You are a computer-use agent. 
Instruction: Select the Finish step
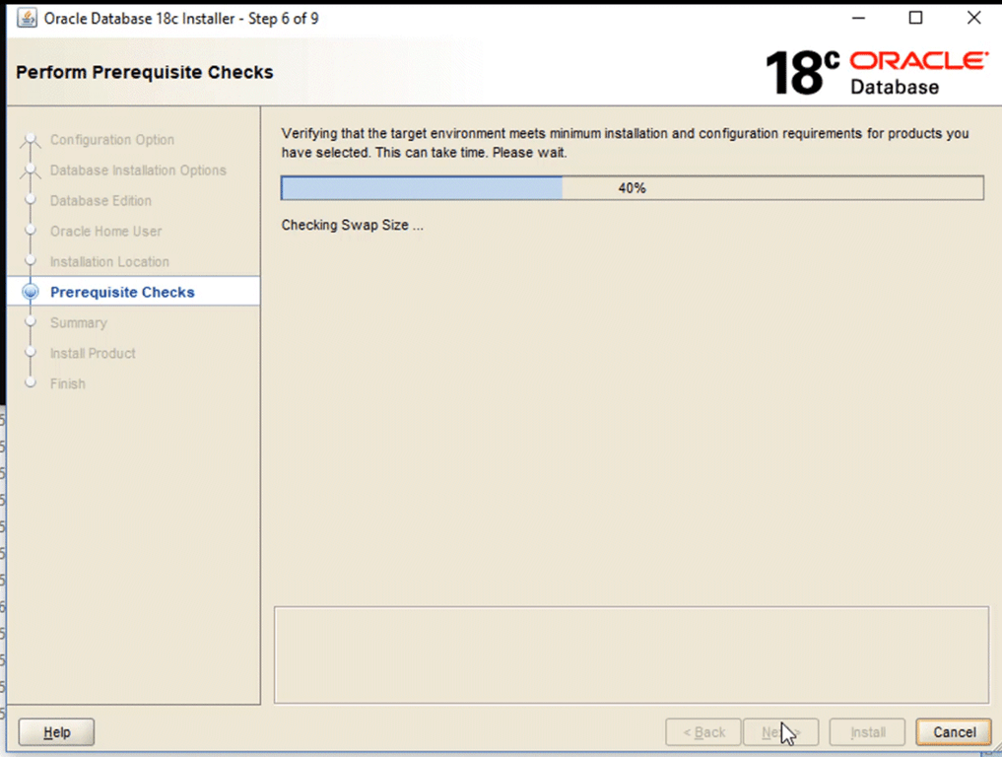point(68,383)
